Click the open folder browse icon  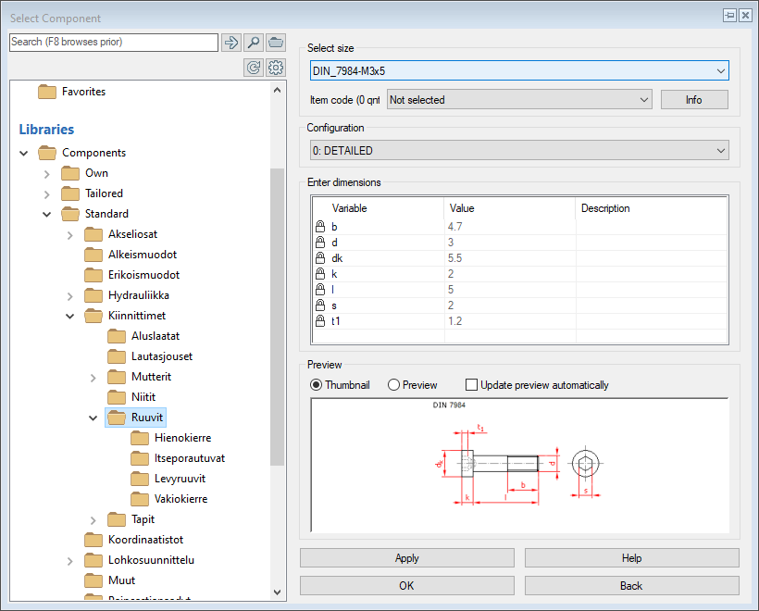276,43
